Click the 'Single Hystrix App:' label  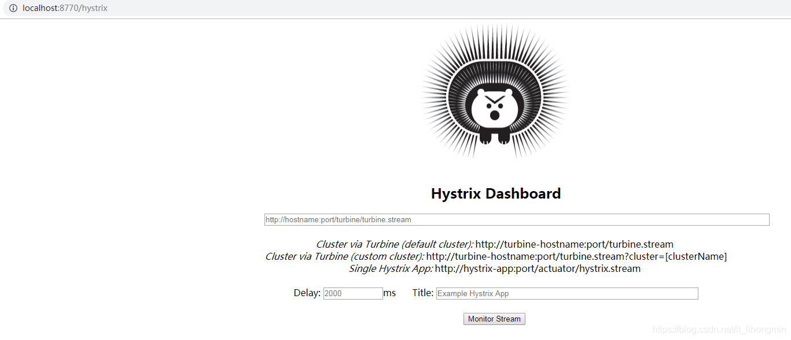tap(391, 268)
